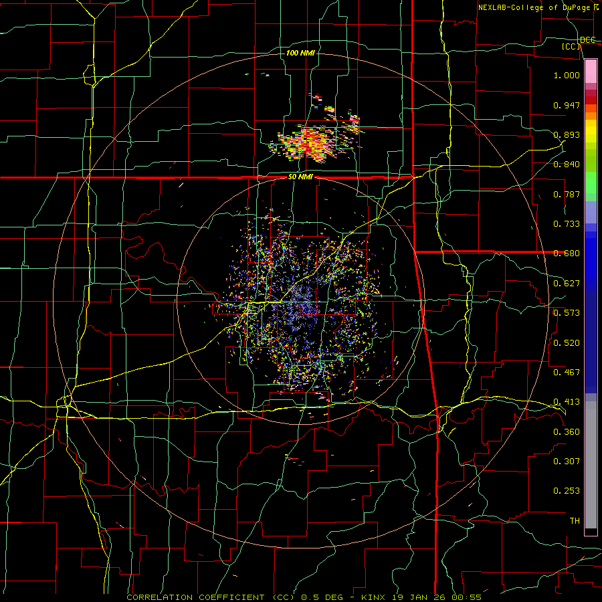This screenshot has height=602, width=602.
Task: Click the bright green segment of the color bar
Action: [x=591, y=183]
